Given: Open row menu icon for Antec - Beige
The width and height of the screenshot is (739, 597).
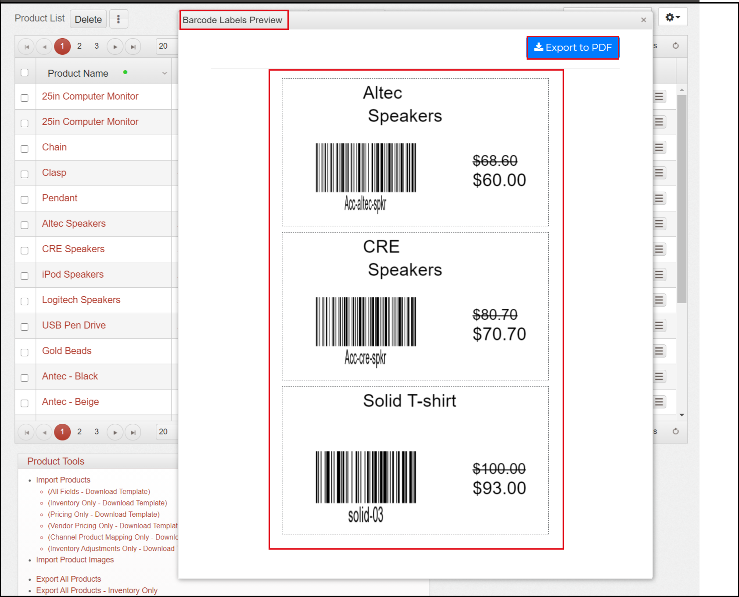Looking at the screenshot, I should click(x=659, y=402).
